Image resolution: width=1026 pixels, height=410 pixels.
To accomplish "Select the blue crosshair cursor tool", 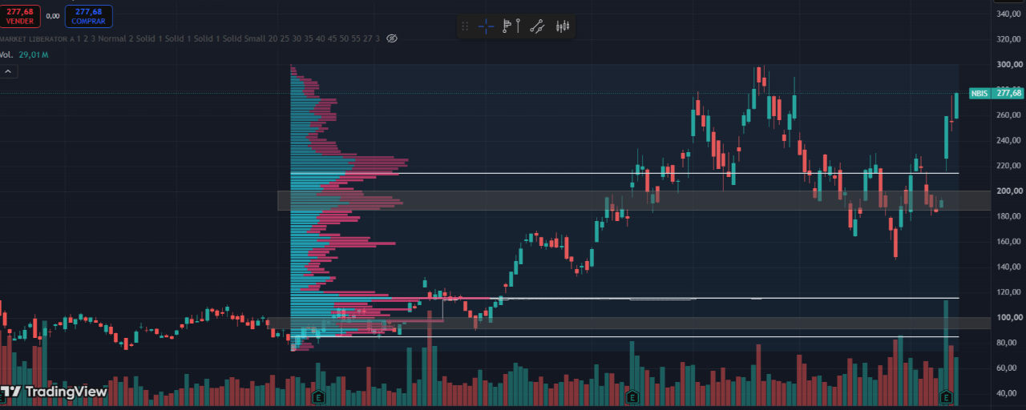I will pyautogui.click(x=486, y=26).
